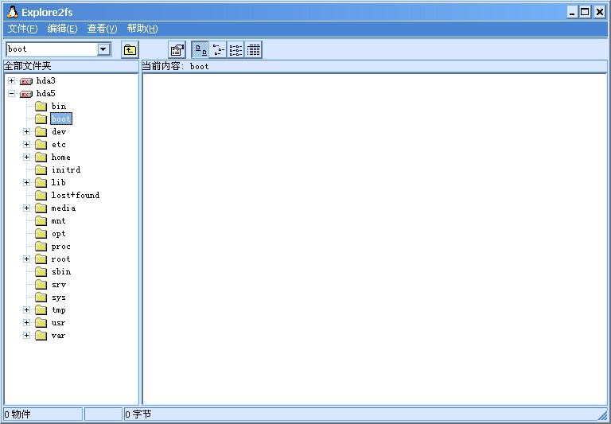Click the boot folder icon
The height and width of the screenshot is (424, 611).
pos(41,119)
